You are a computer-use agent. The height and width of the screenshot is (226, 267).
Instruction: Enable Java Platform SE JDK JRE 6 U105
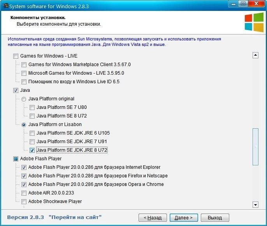(32, 133)
